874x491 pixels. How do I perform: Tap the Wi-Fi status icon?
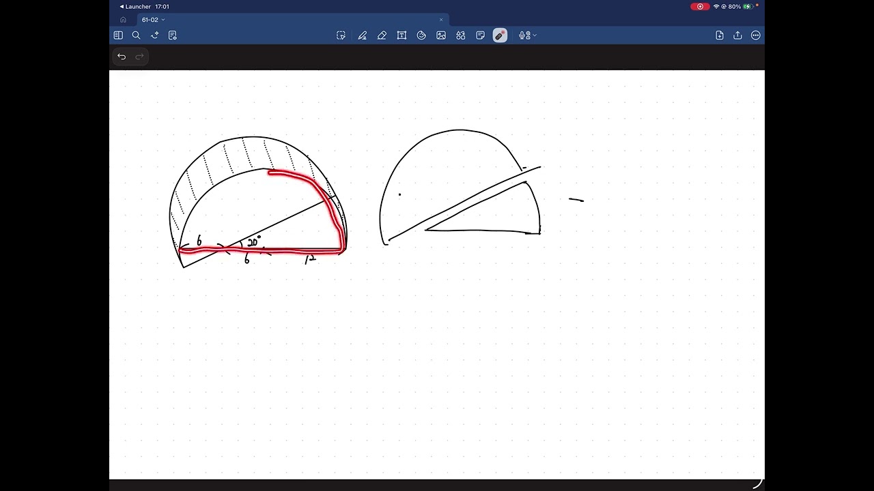pyautogui.click(x=716, y=7)
